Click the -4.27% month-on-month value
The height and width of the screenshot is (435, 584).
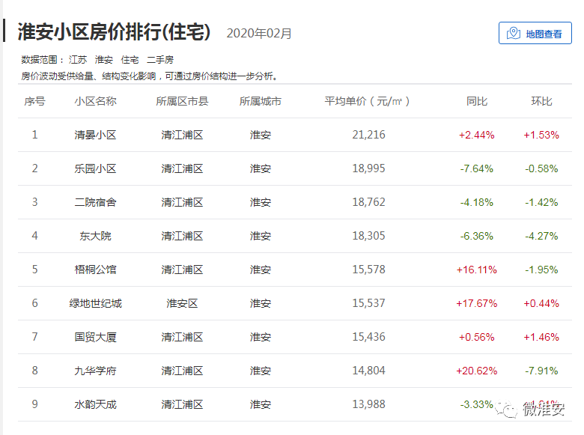pyautogui.click(x=541, y=236)
